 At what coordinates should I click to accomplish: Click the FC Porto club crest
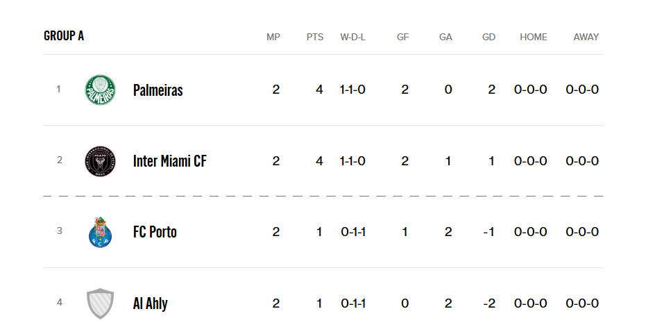pyautogui.click(x=100, y=232)
